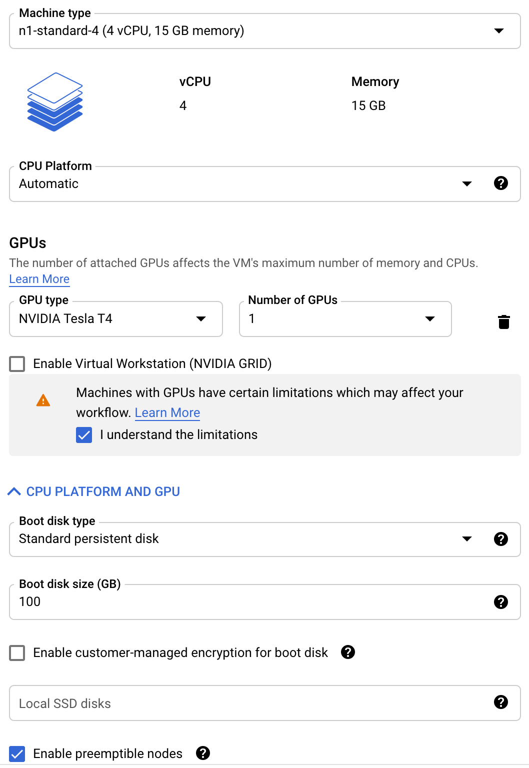Open the Number of GPUs dropdown
The width and height of the screenshot is (529, 768).
(x=345, y=319)
